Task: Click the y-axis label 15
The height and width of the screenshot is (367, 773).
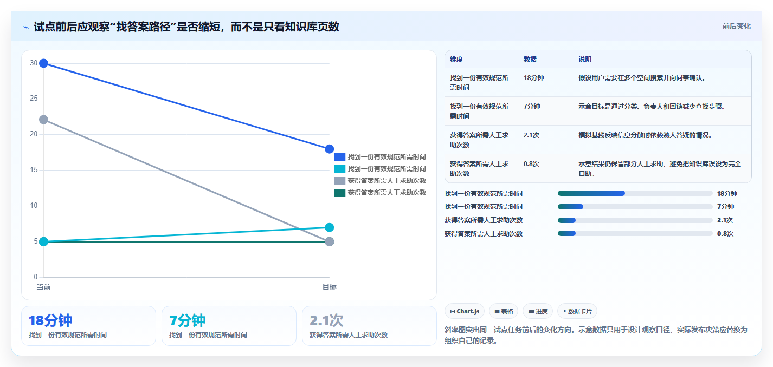Action: [x=34, y=170]
